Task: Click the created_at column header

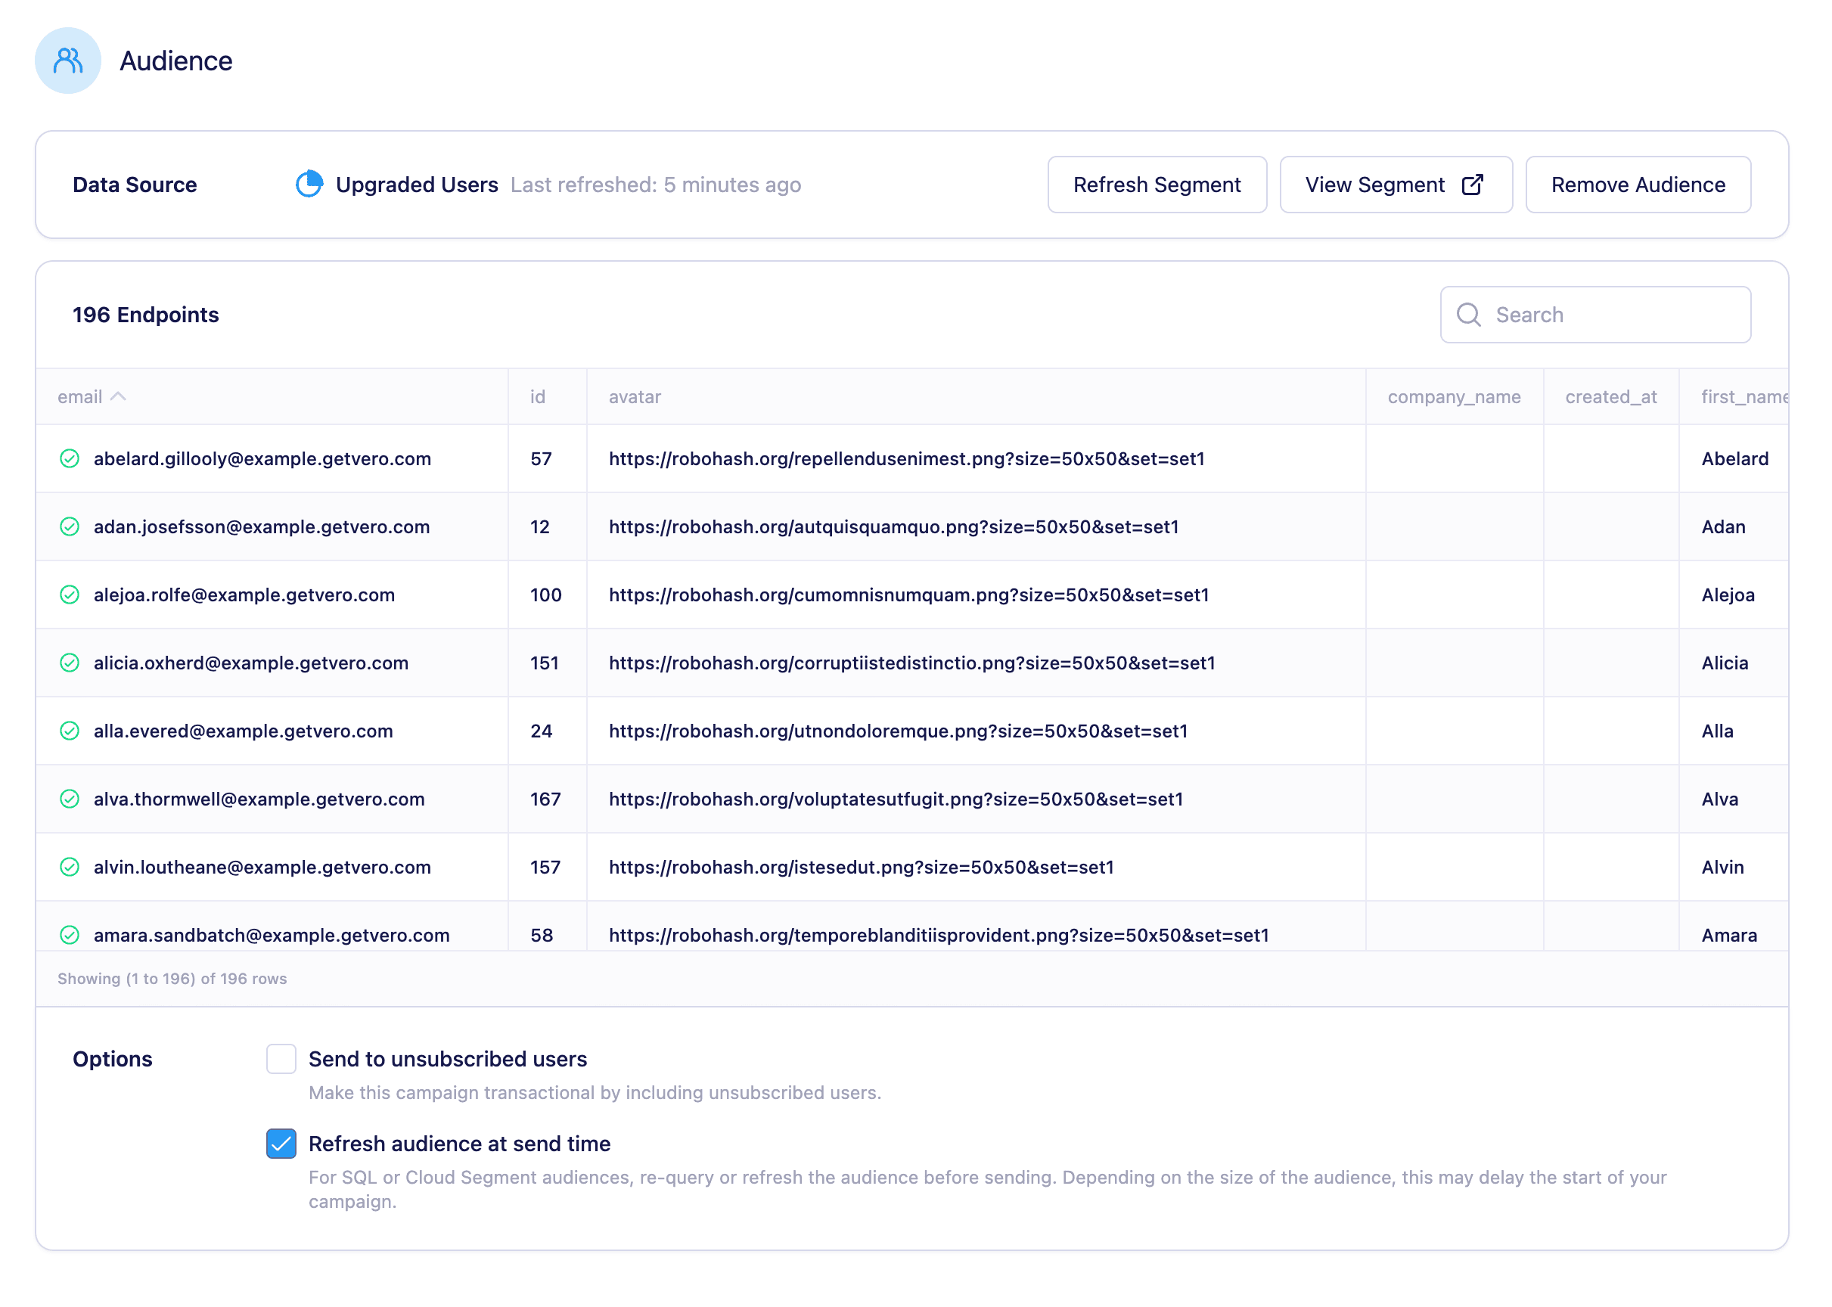Action: [x=1610, y=397]
